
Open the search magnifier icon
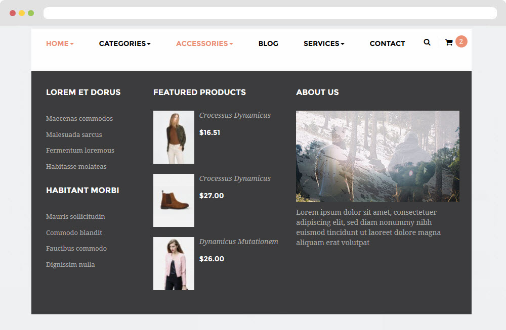(427, 42)
